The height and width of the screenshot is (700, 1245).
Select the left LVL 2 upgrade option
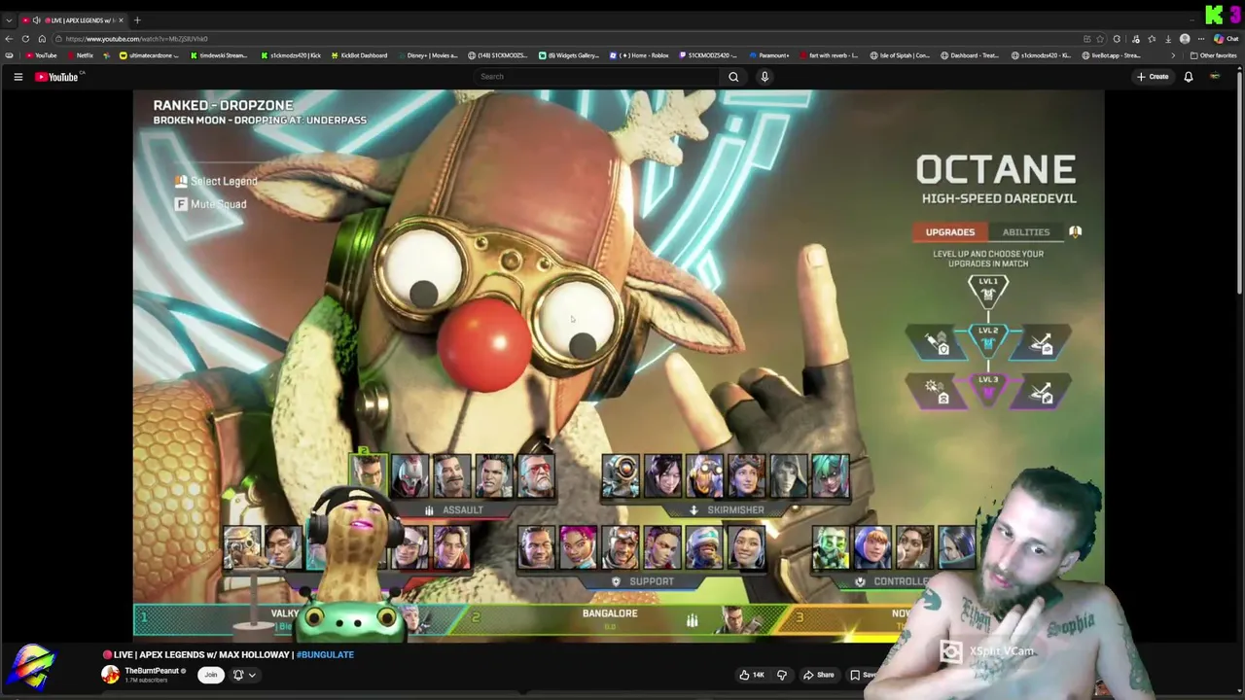coord(938,343)
